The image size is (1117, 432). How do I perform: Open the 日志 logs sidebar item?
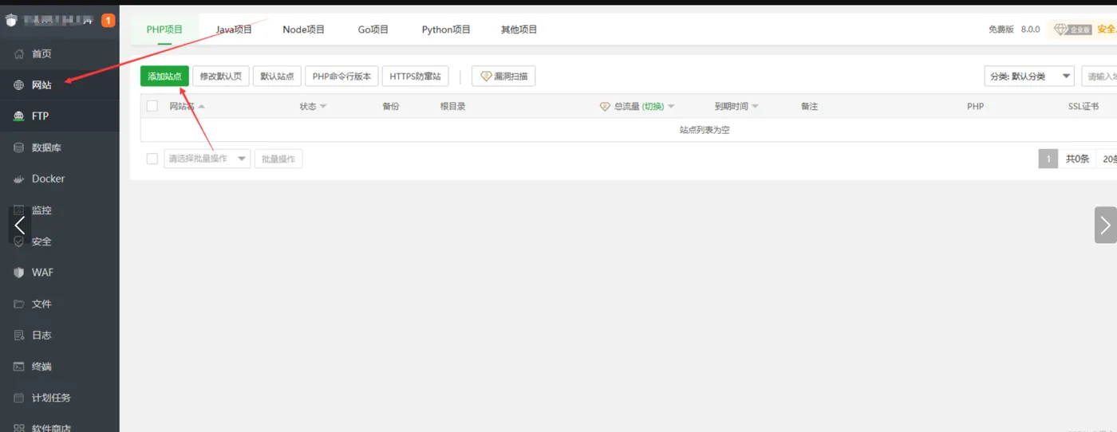click(41, 335)
